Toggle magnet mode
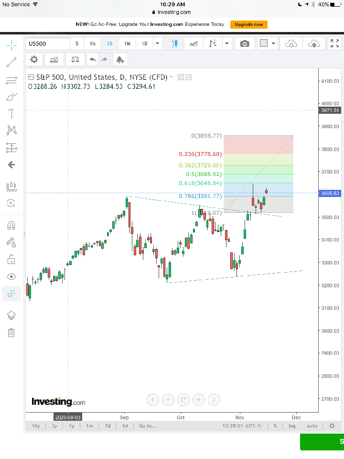This screenshot has height=459, width=344. click(11, 225)
